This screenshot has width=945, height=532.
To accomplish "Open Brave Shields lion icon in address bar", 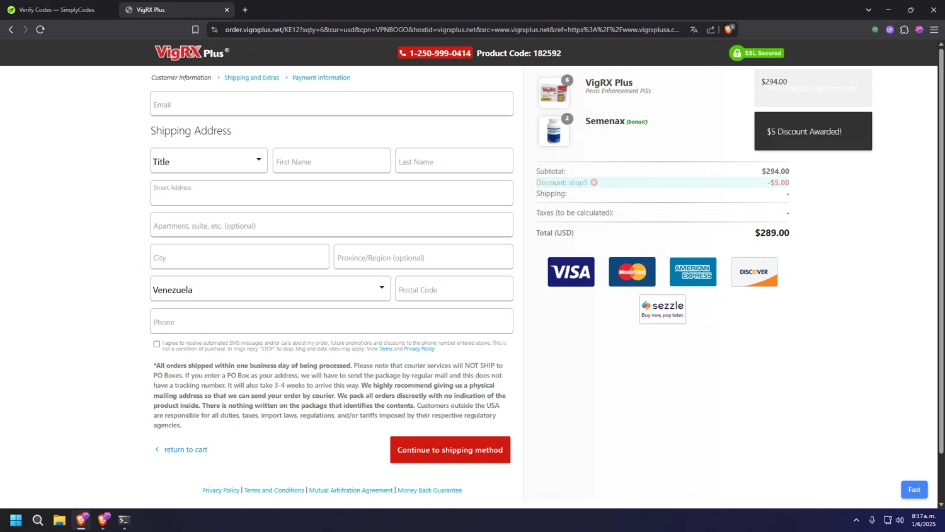I will (x=729, y=29).
